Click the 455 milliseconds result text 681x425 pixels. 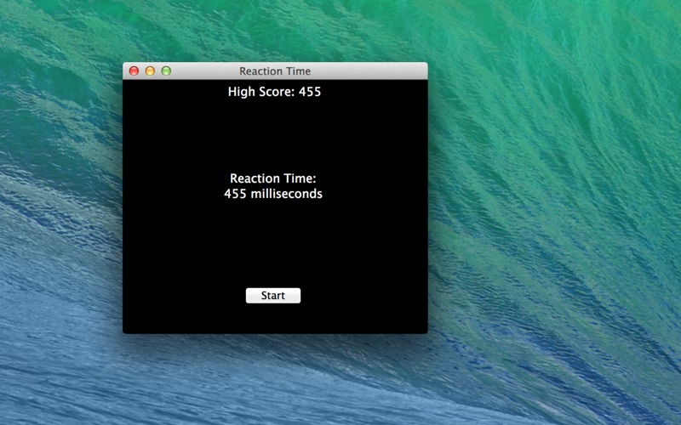[x=273, y=194]
